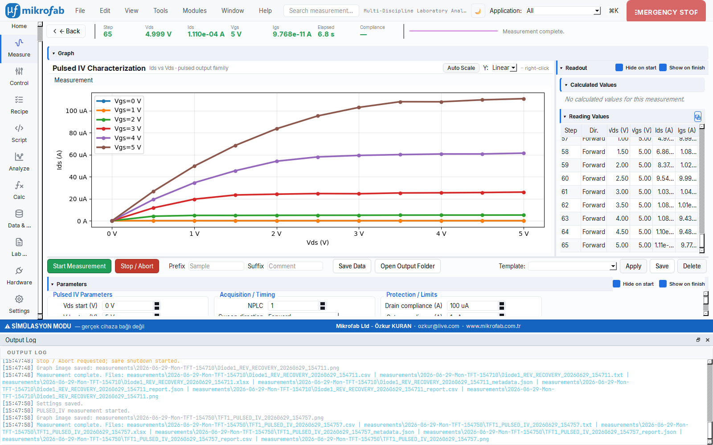Toggle Readout Hide on start checkbox

point(619,68)
